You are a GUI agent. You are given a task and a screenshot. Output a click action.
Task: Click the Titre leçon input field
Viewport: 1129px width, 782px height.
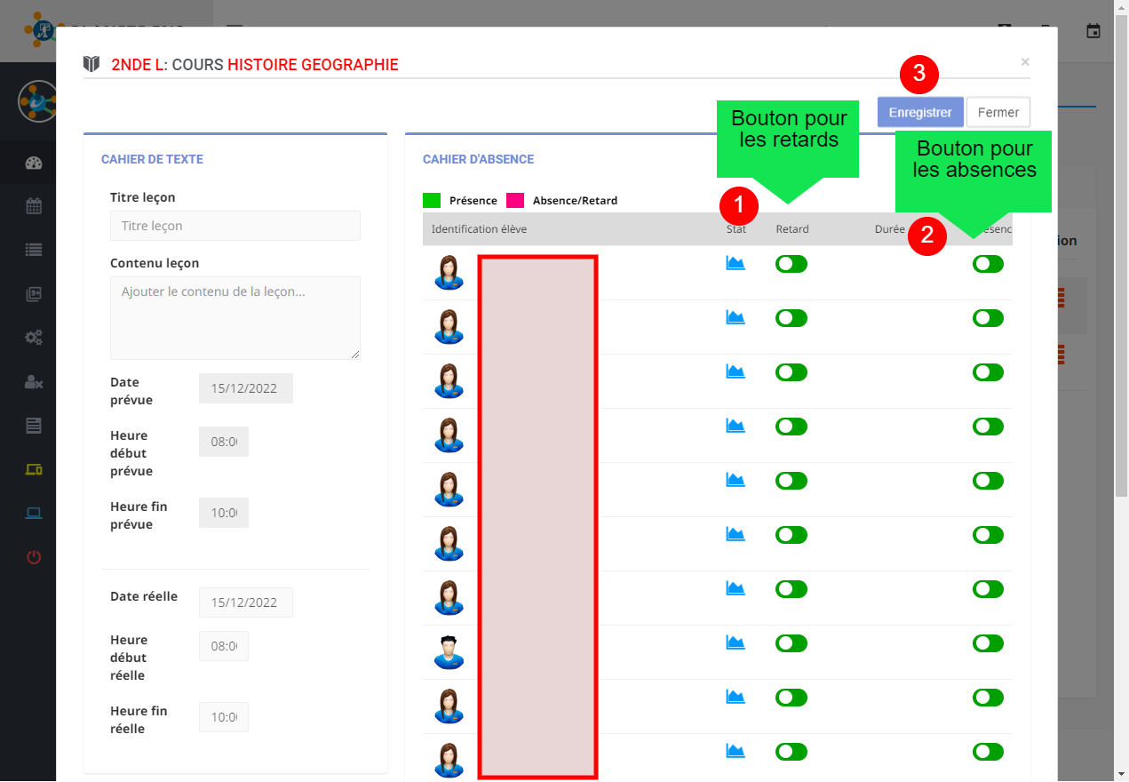pyautogui.click(x=235, y=226)
